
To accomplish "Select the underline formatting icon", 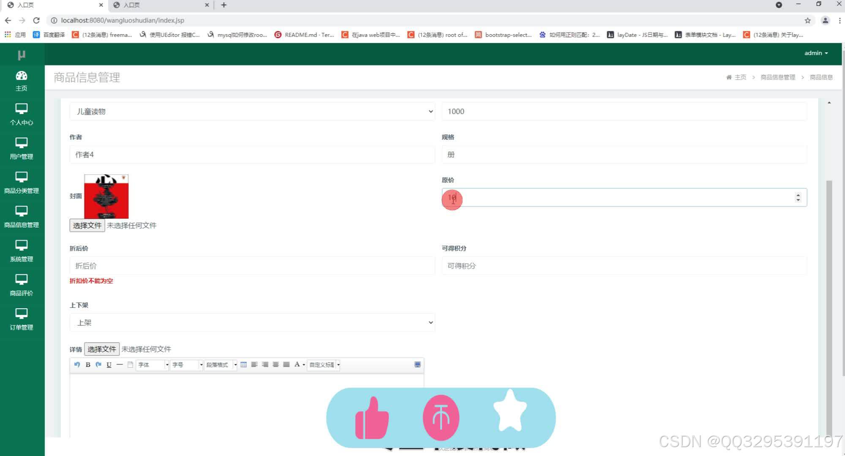I will coord(109,365).
